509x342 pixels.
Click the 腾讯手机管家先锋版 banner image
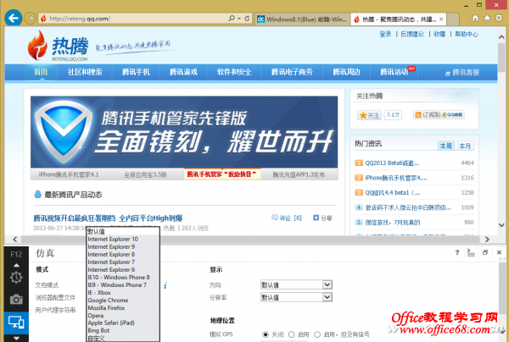coord(184,132)
